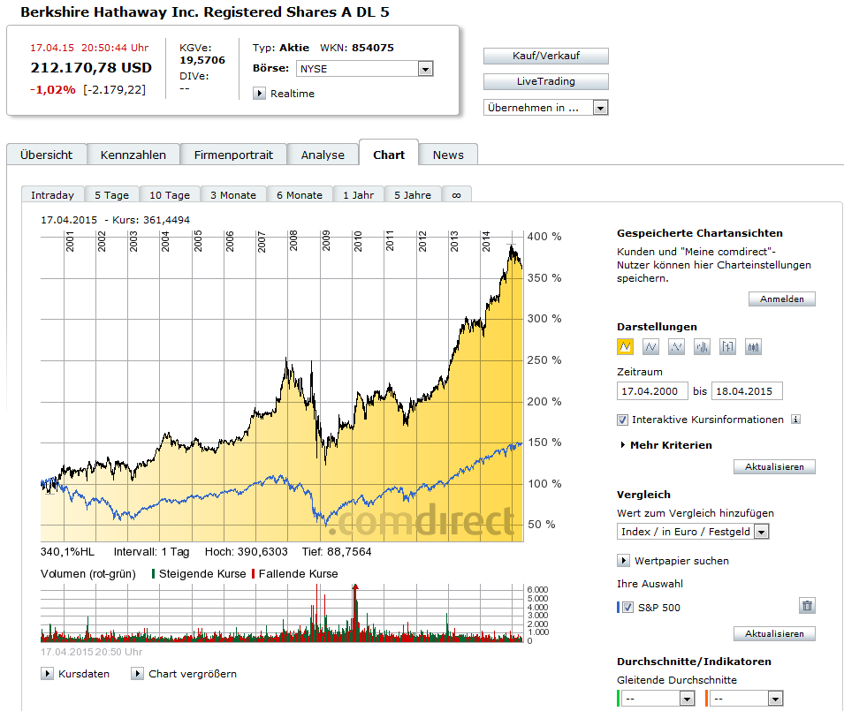Open first Gleitende Durchschnitte dropdown (green)
The width and height of the screenshot is (844, 711).
pyautogui.click(x=658, y=698)
